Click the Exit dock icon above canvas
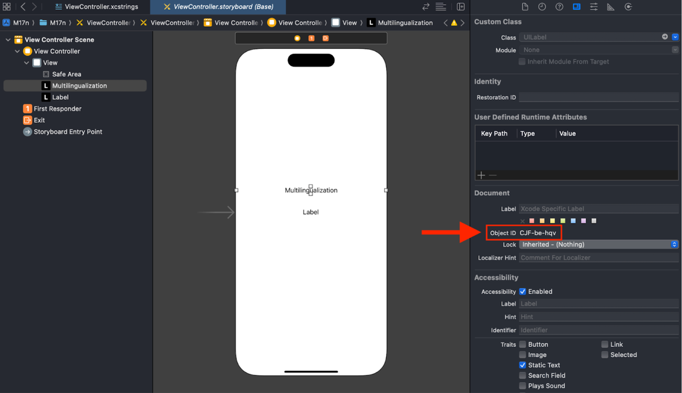 pos(326,38)
